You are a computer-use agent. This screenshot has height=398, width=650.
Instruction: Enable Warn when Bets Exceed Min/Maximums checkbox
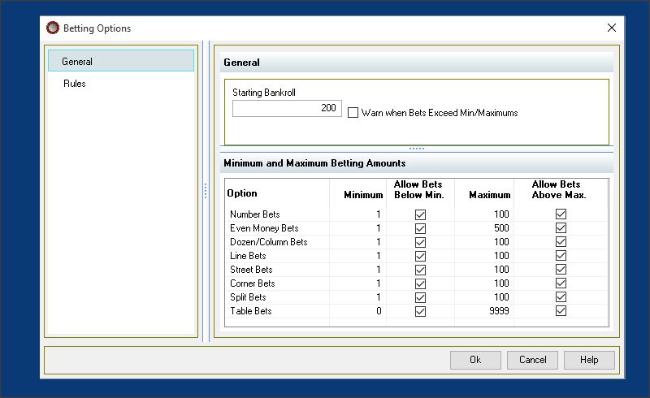pos(353,113)
